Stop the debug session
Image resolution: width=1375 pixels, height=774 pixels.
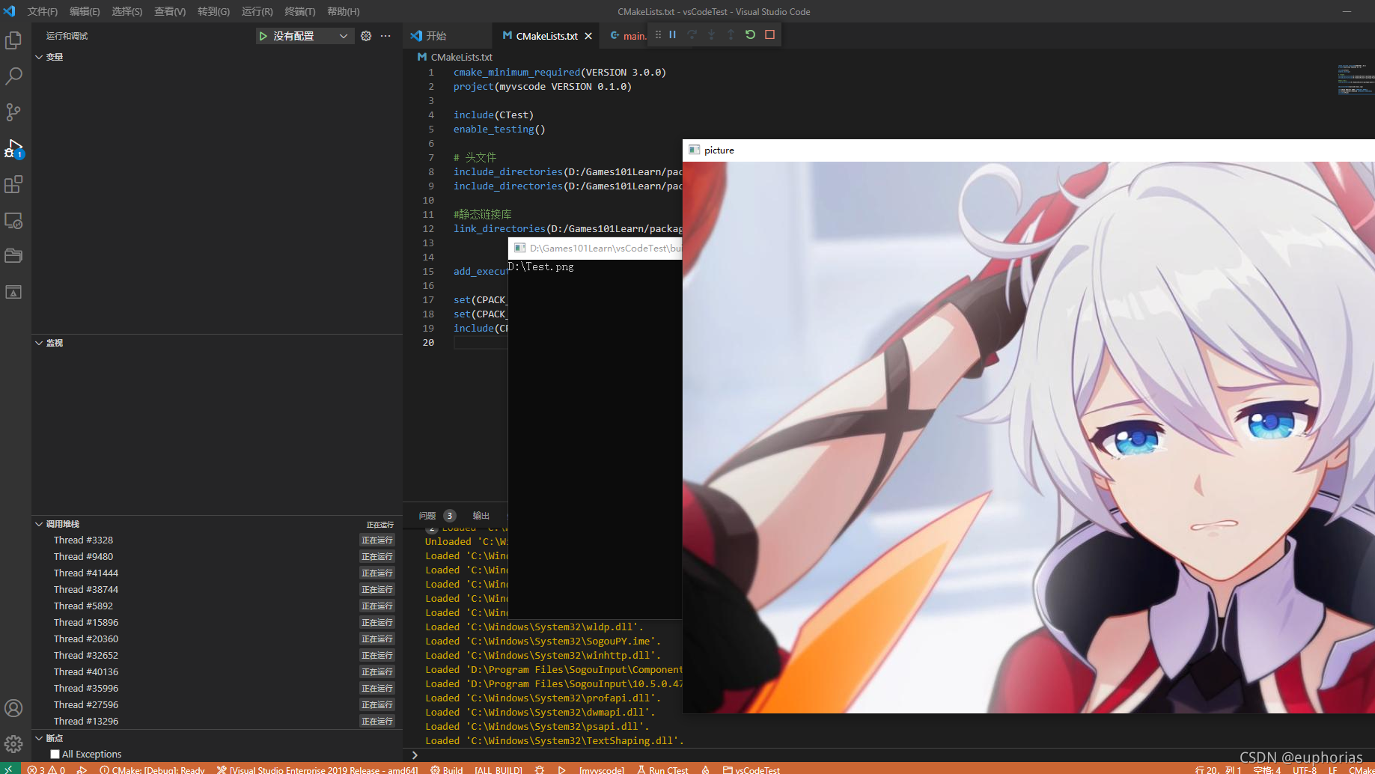click(769, 34)
